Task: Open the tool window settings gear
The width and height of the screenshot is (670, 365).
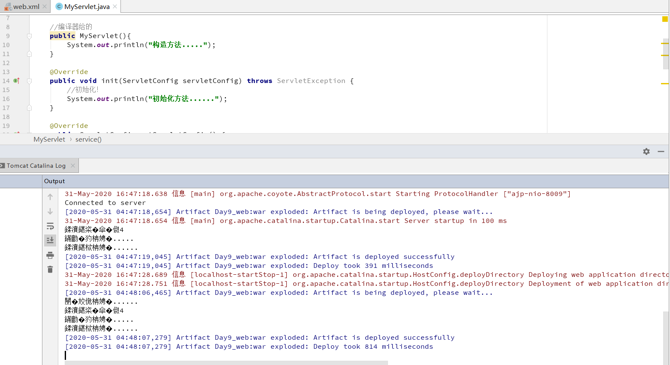Action: (646, 151)
